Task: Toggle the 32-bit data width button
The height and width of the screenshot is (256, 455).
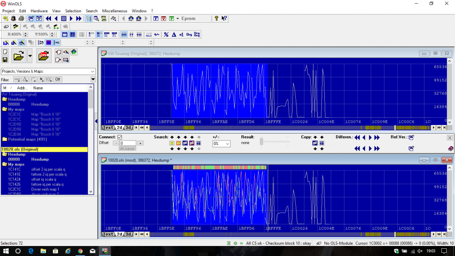Action: (x=106, y=35)
